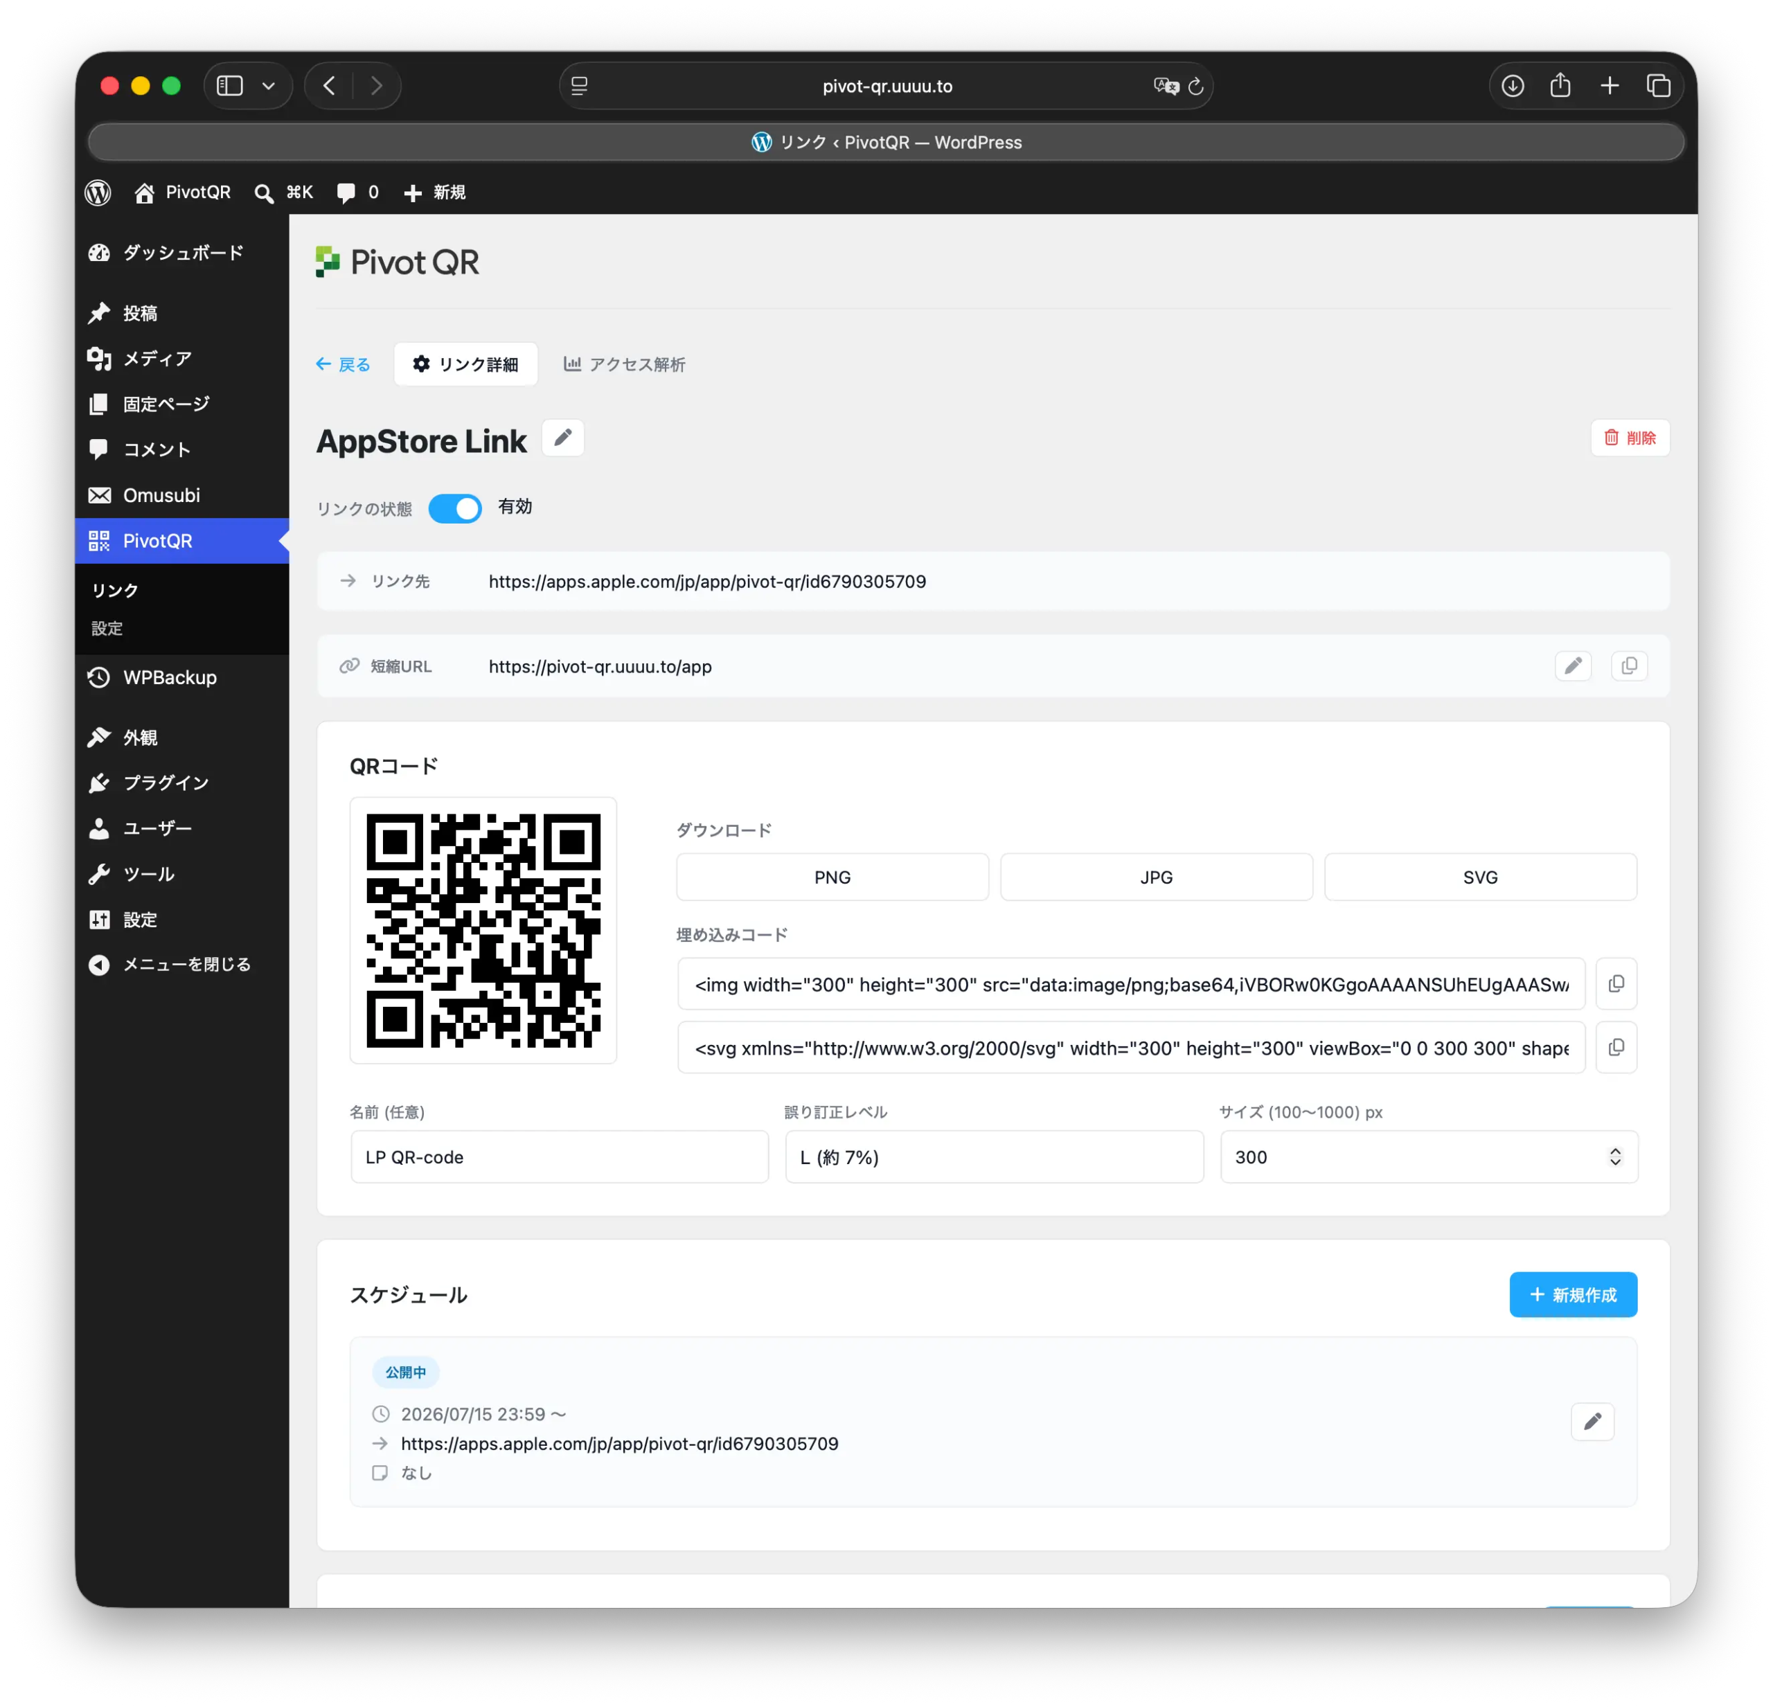Show tab overview icon
The image size is (1773, 1707).
pyautogui.click(x=1658, y=86)
